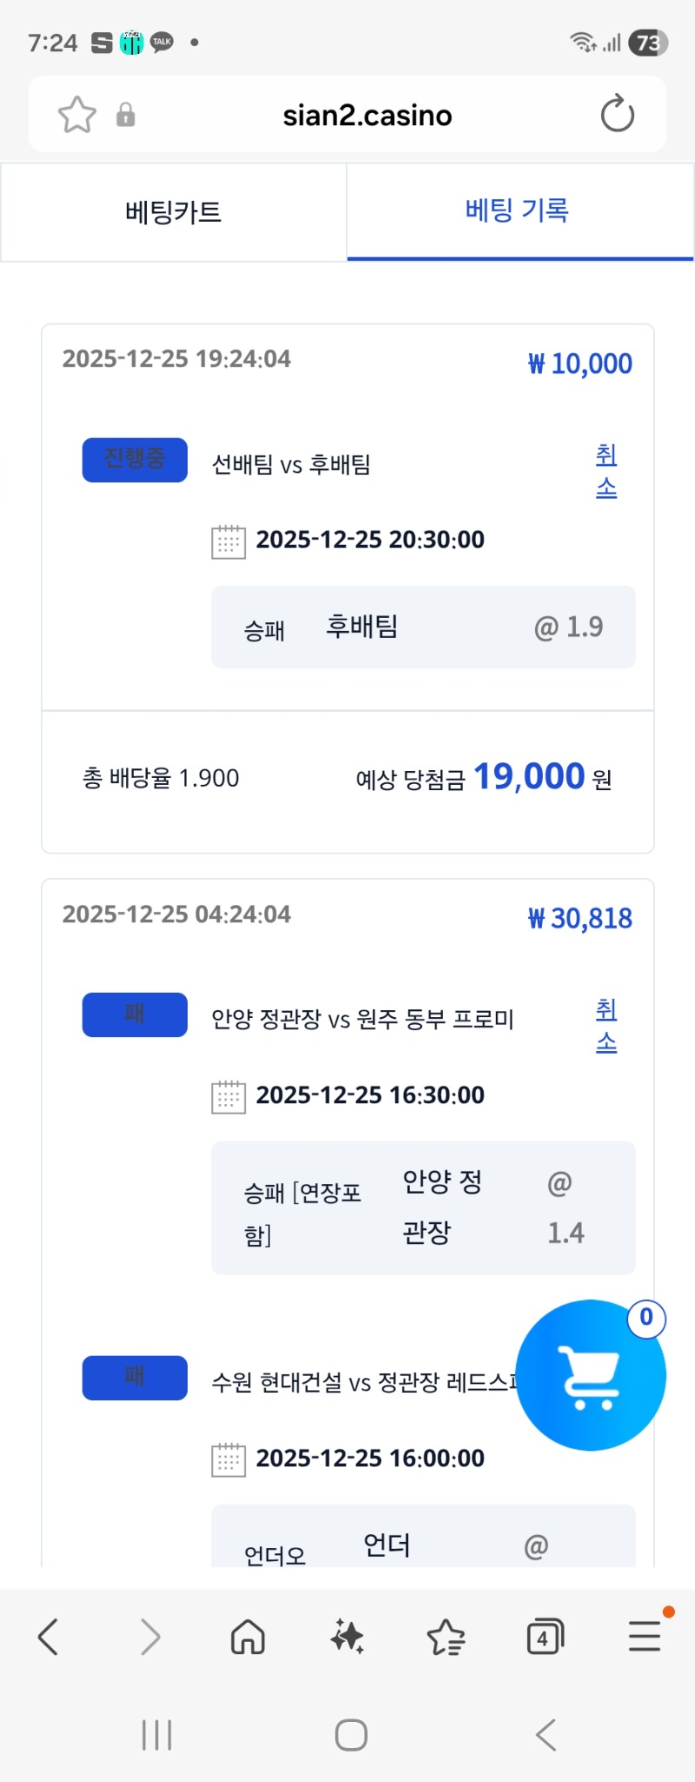Switch to 베팅카트 tab
This screenshot has width=695, height=1782.
coord(174,212)
